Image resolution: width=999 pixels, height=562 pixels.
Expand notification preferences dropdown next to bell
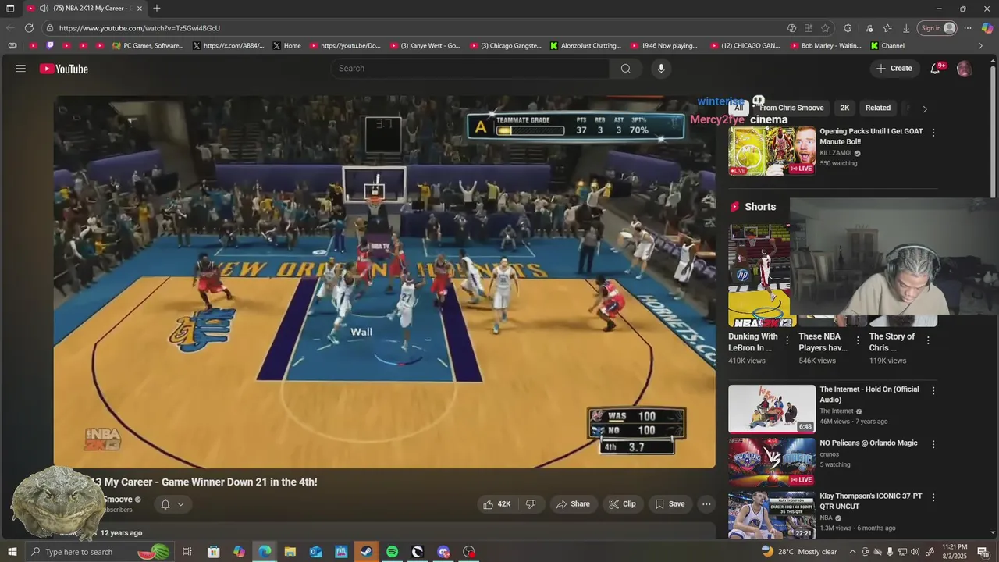(x=181, y=504)
